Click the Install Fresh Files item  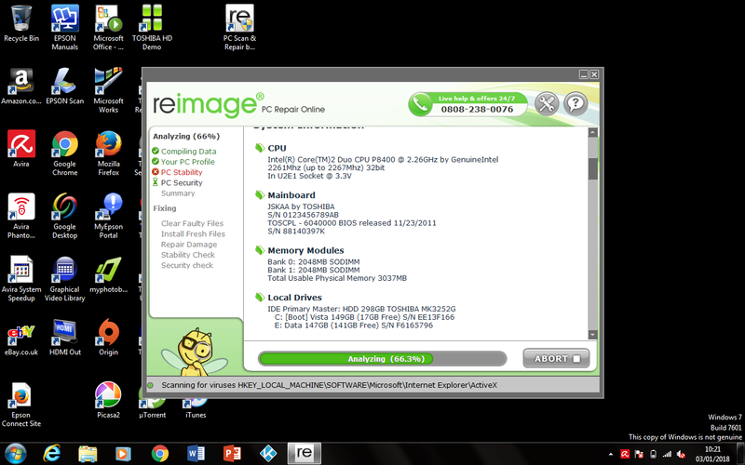click(x=193, y=234)
